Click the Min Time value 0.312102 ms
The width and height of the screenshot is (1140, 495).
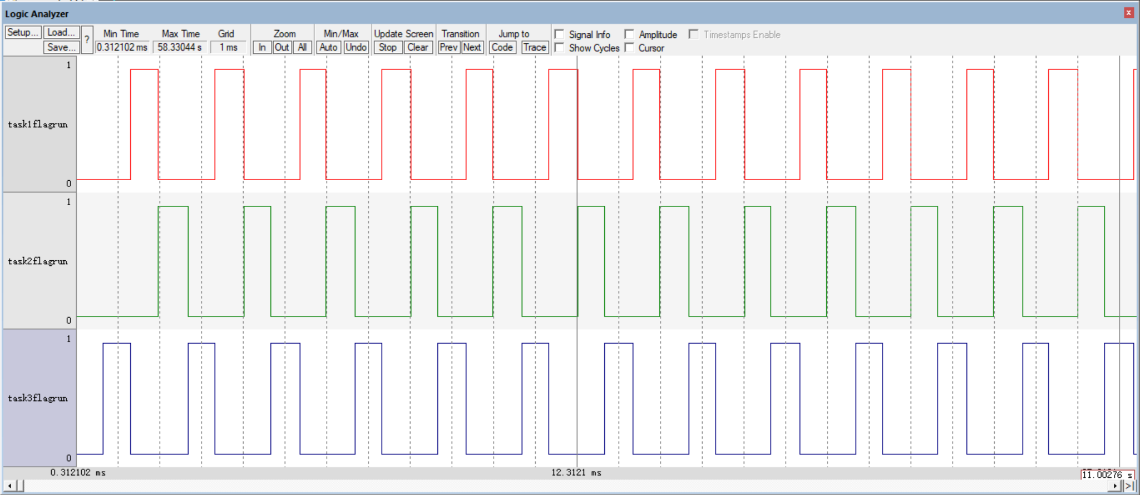pos(122,47)
